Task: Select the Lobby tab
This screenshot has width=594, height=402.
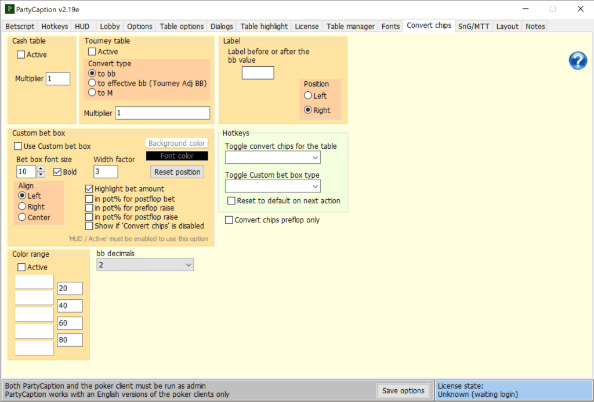Action: click(x=110, y=26)
